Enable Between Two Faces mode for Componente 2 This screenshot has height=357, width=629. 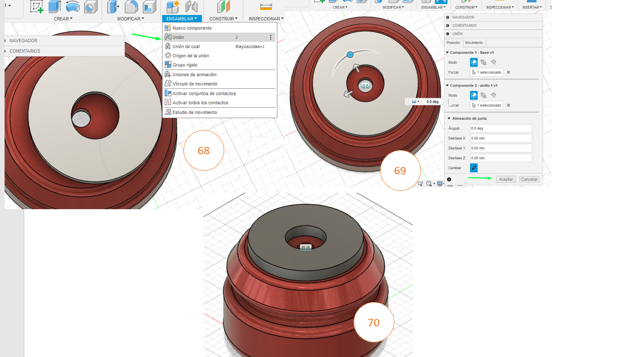pos(484,95)
